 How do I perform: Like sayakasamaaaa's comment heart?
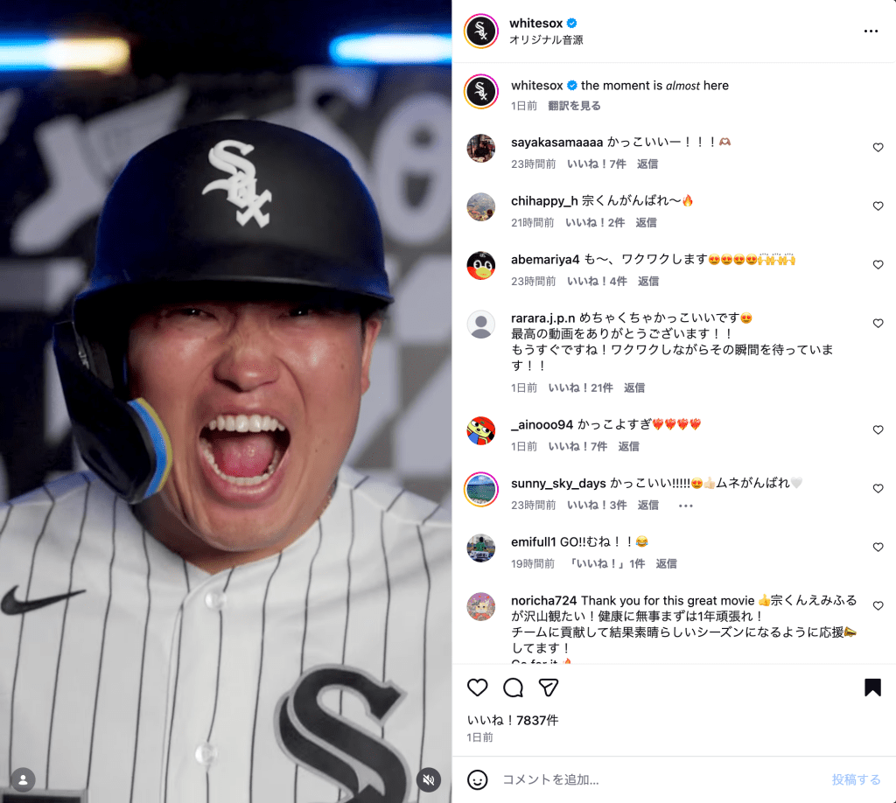(878, 147)
